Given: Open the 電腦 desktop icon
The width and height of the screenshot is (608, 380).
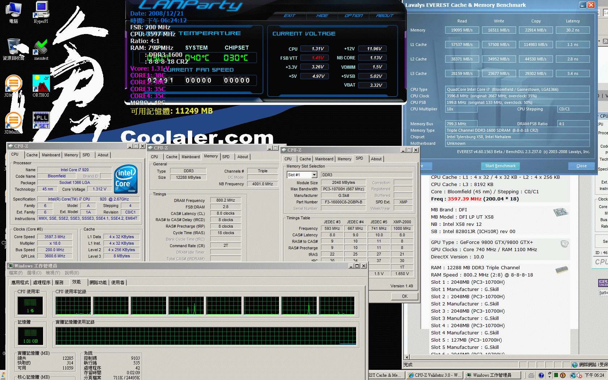Looking at the screenshot, I should (x=13, y=12).
